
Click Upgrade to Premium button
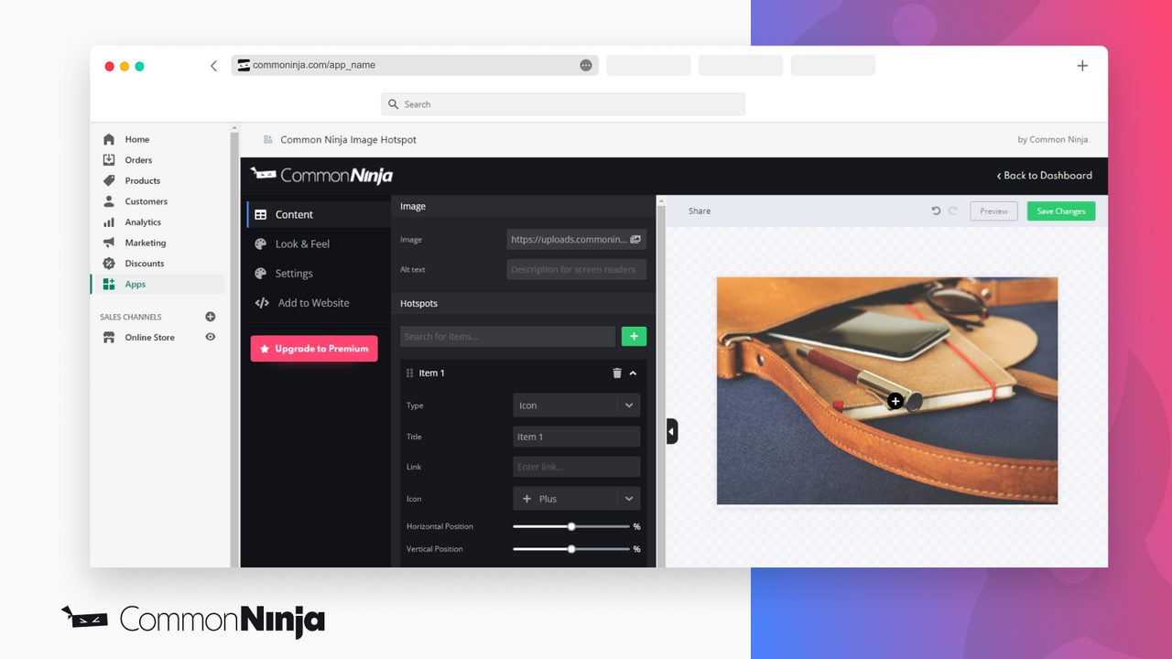[314, 349]
